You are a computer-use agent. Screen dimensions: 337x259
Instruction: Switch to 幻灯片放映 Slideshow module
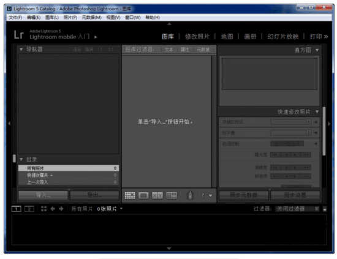click(283, 37)
